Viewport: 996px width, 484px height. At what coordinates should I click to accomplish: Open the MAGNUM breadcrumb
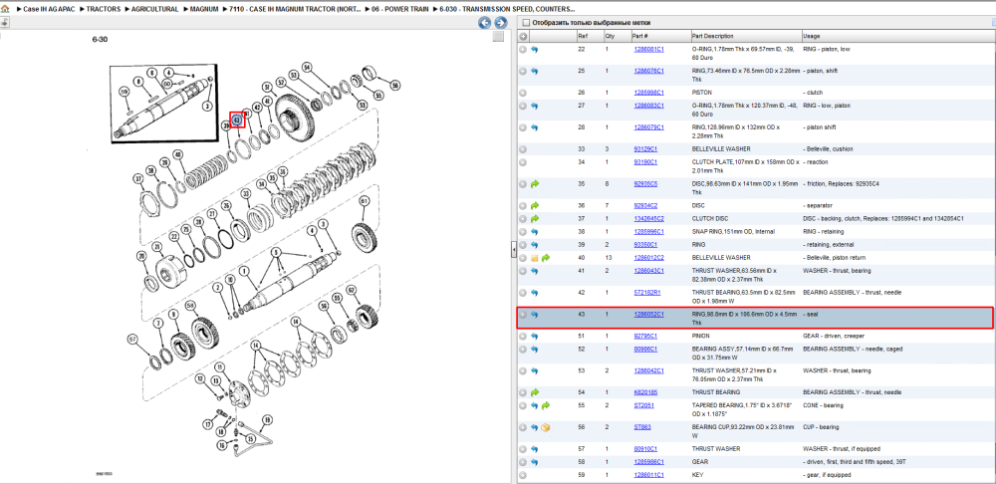[204, 10]
